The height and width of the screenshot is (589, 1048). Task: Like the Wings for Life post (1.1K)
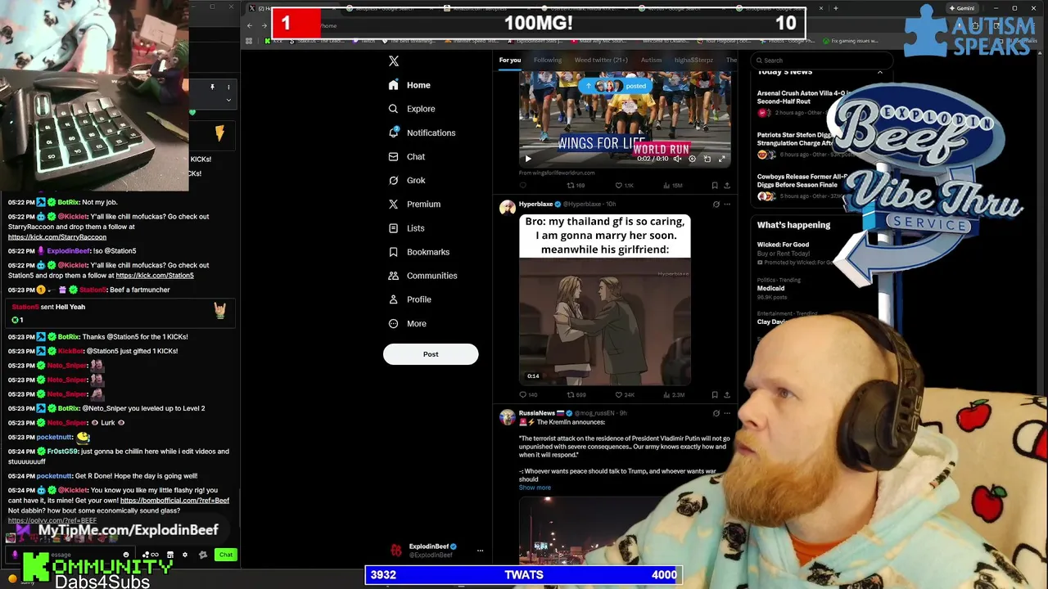click(x=624, y=186)
